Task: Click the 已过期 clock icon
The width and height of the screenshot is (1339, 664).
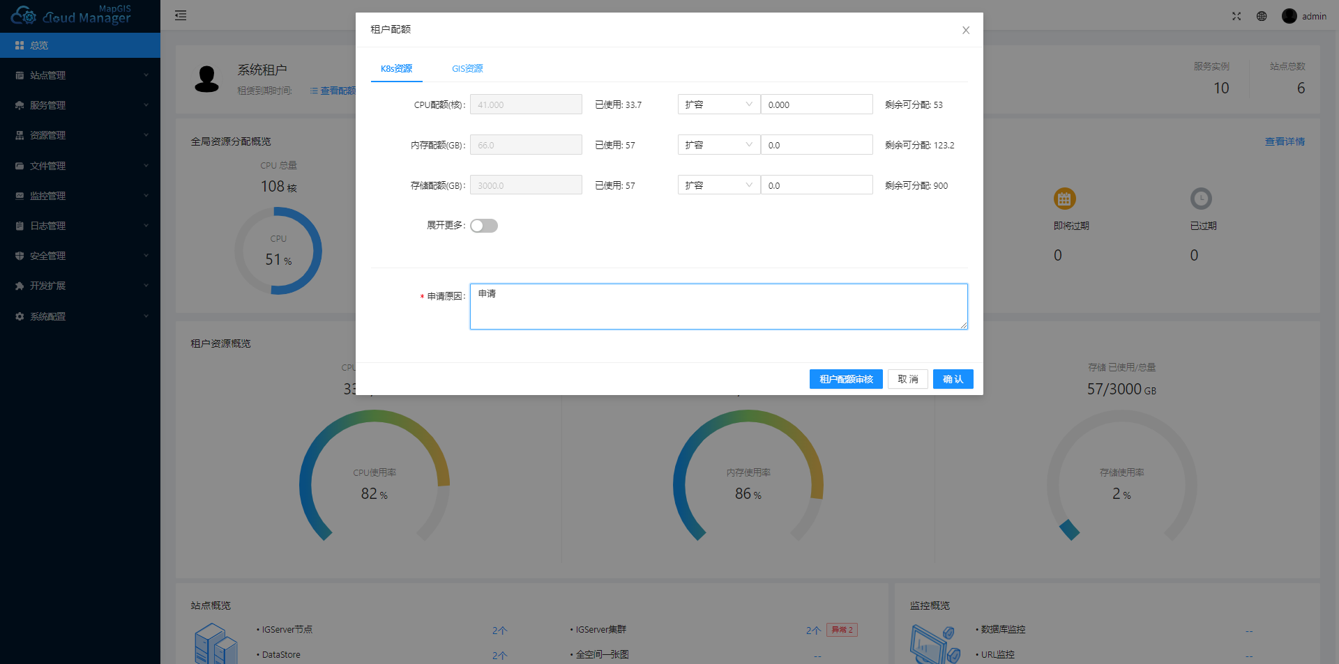Action: pyautogui.click(x=1201, y=199)
